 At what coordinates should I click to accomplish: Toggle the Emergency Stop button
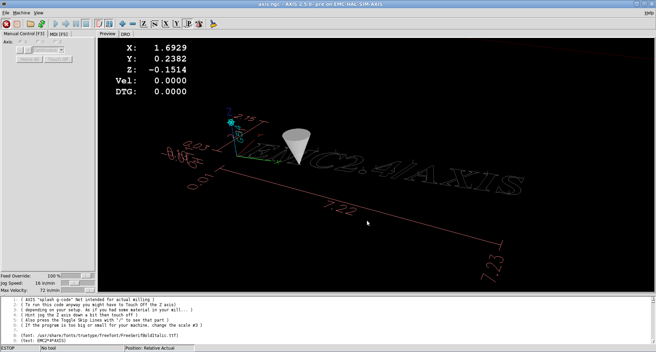(x=6, y=24)
